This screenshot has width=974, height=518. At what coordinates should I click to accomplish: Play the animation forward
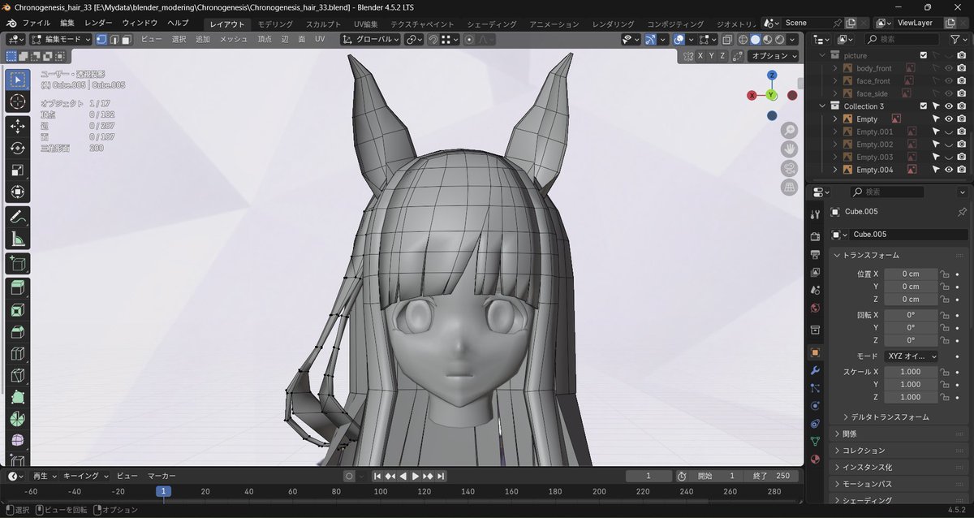tap(415, 476)
